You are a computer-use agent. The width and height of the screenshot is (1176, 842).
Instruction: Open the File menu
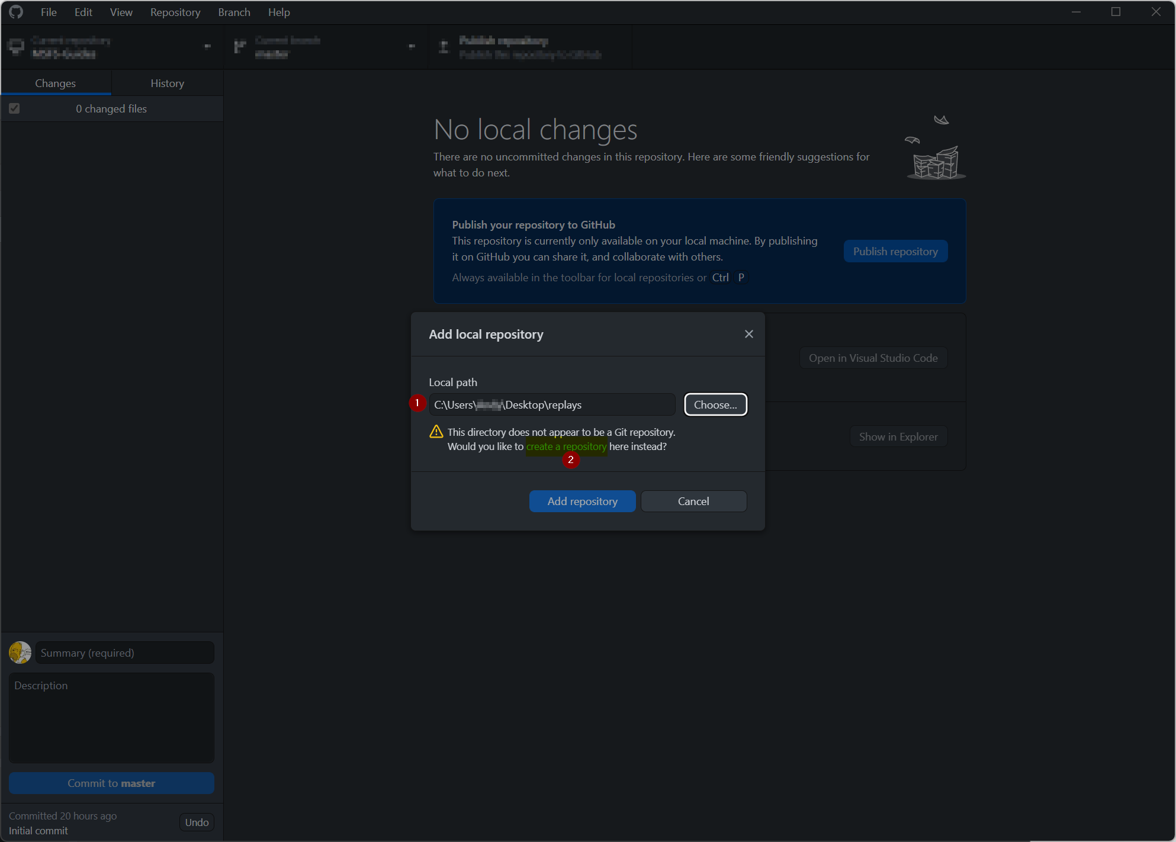click(x=49, y=12)
